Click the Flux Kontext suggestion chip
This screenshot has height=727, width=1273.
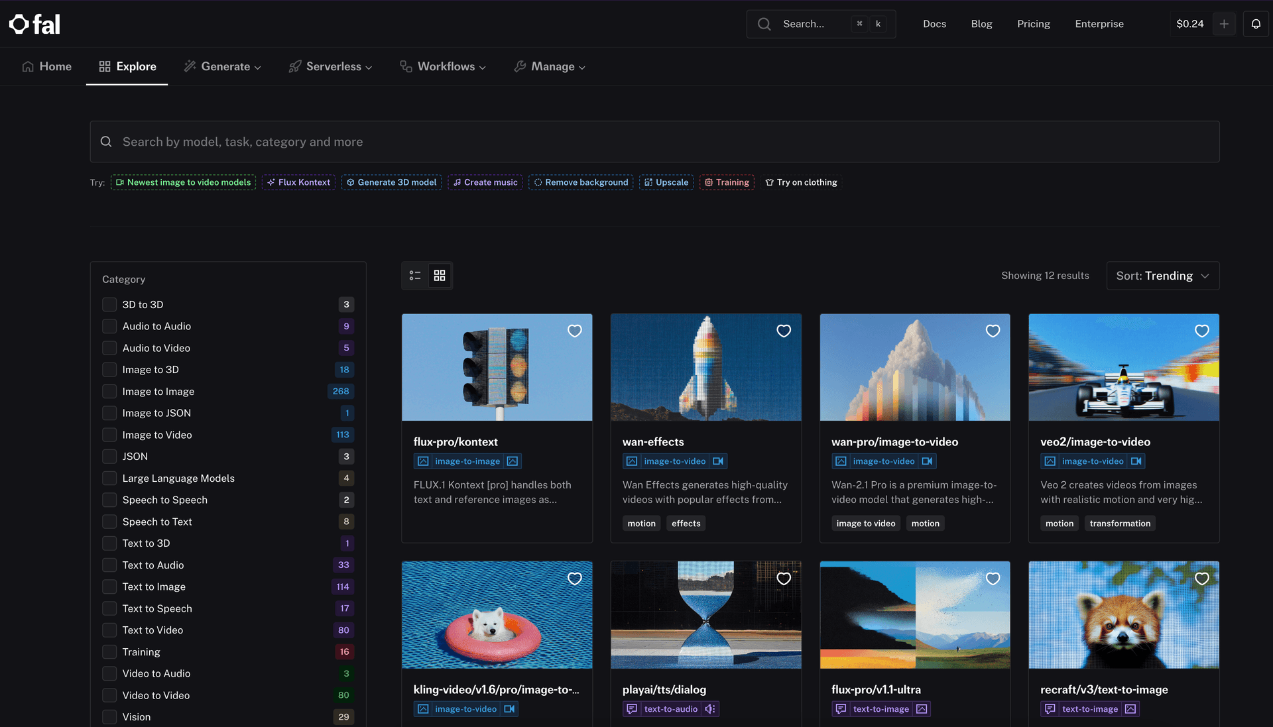[298, 182]
